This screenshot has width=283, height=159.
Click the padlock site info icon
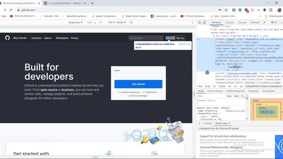pyautogui.click(x=19, y=10)
